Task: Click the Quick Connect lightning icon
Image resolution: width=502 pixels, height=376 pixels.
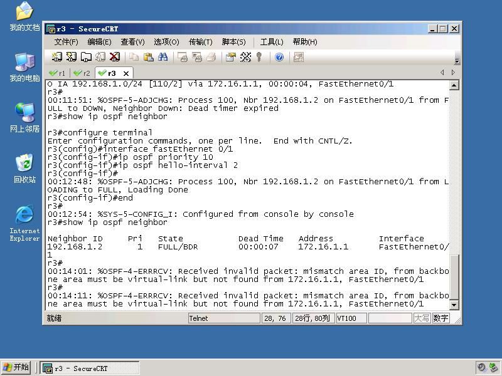Action: tap(72, 57)
